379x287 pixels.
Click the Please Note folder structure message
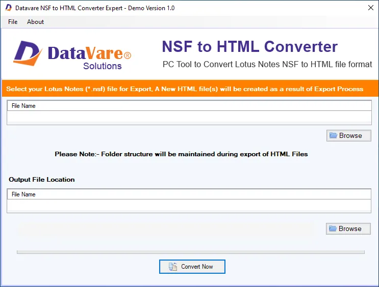(x=181, y=154)
